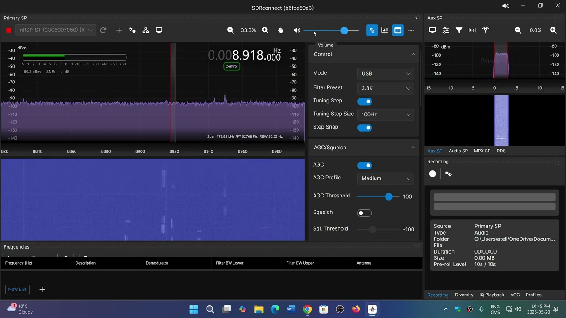This screenshot has width=566, height=318.
Task: Select the hand pan tool
Action: tap(280, 30)
